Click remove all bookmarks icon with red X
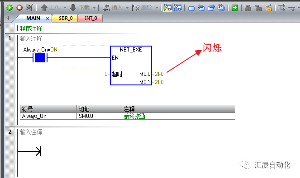Viewport: 300px width, 178px height. point(221,8)
